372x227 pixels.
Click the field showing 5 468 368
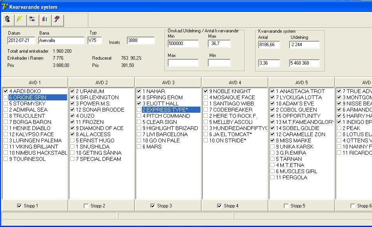coord(305,63)
